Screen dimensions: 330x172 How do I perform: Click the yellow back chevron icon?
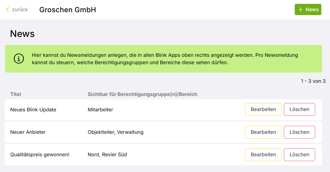pyautogui.click(x=8, y=10)
